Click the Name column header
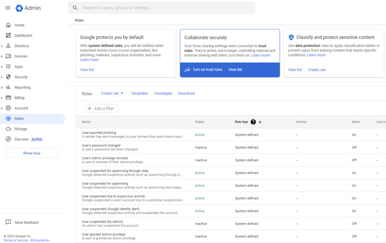 point(86,122)
